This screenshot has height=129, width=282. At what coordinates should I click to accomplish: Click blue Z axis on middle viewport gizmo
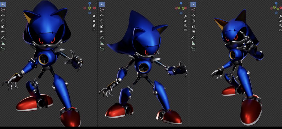(181, 3)
